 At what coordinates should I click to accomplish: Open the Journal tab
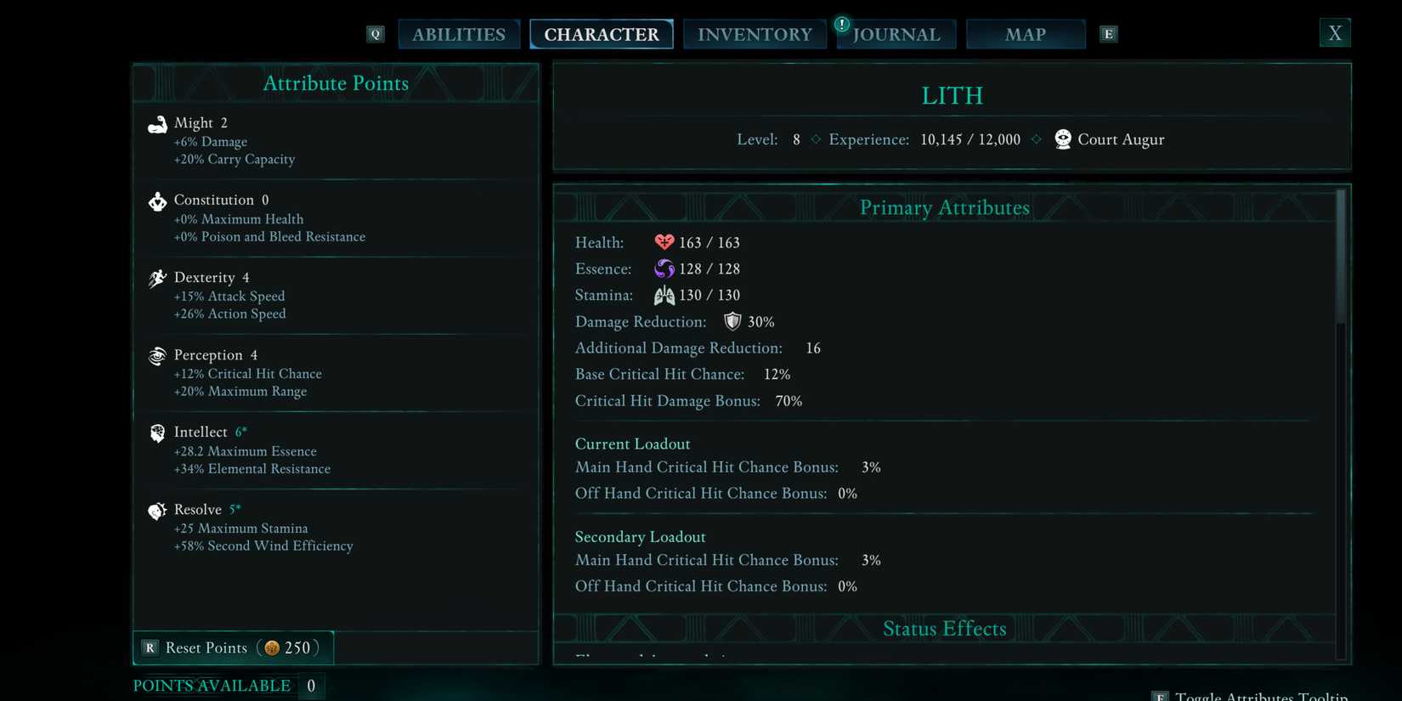(896, 34)
